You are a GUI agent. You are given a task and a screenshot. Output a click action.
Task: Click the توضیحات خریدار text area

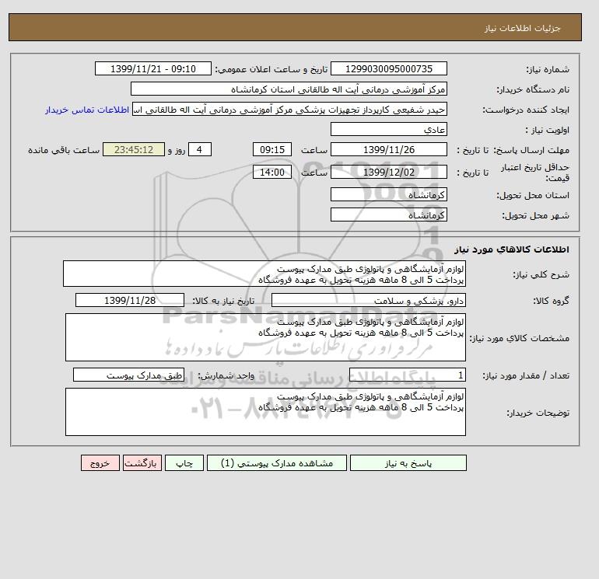[265, 412]
